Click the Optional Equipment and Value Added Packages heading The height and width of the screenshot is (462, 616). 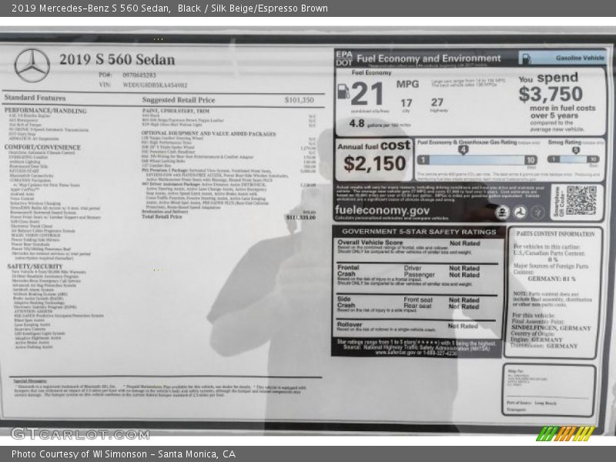coord(209,133)
